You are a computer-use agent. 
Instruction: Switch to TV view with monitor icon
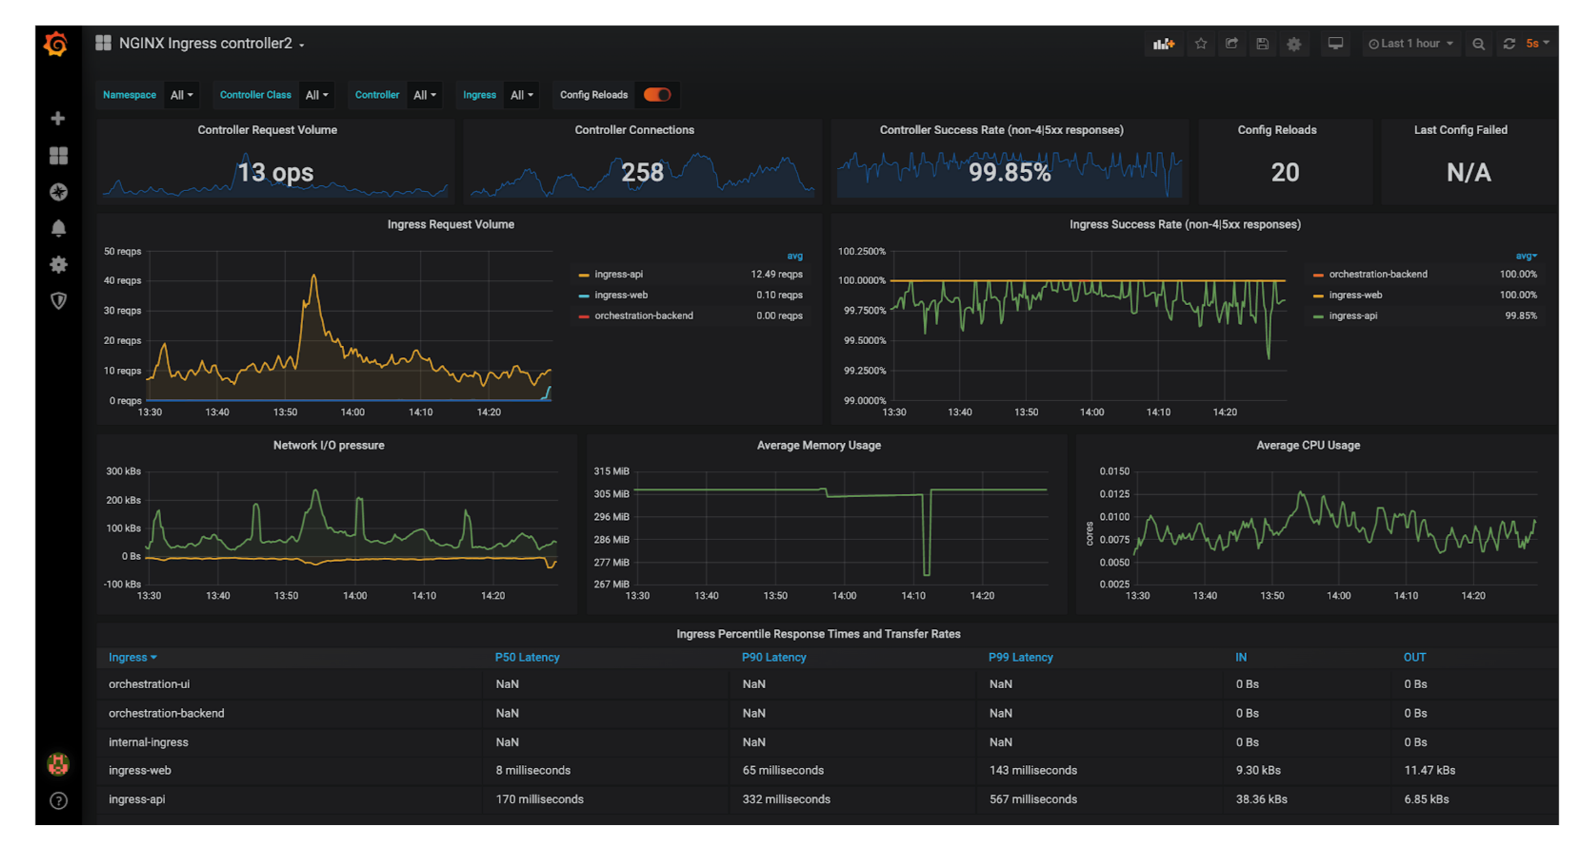(1335, 44)
